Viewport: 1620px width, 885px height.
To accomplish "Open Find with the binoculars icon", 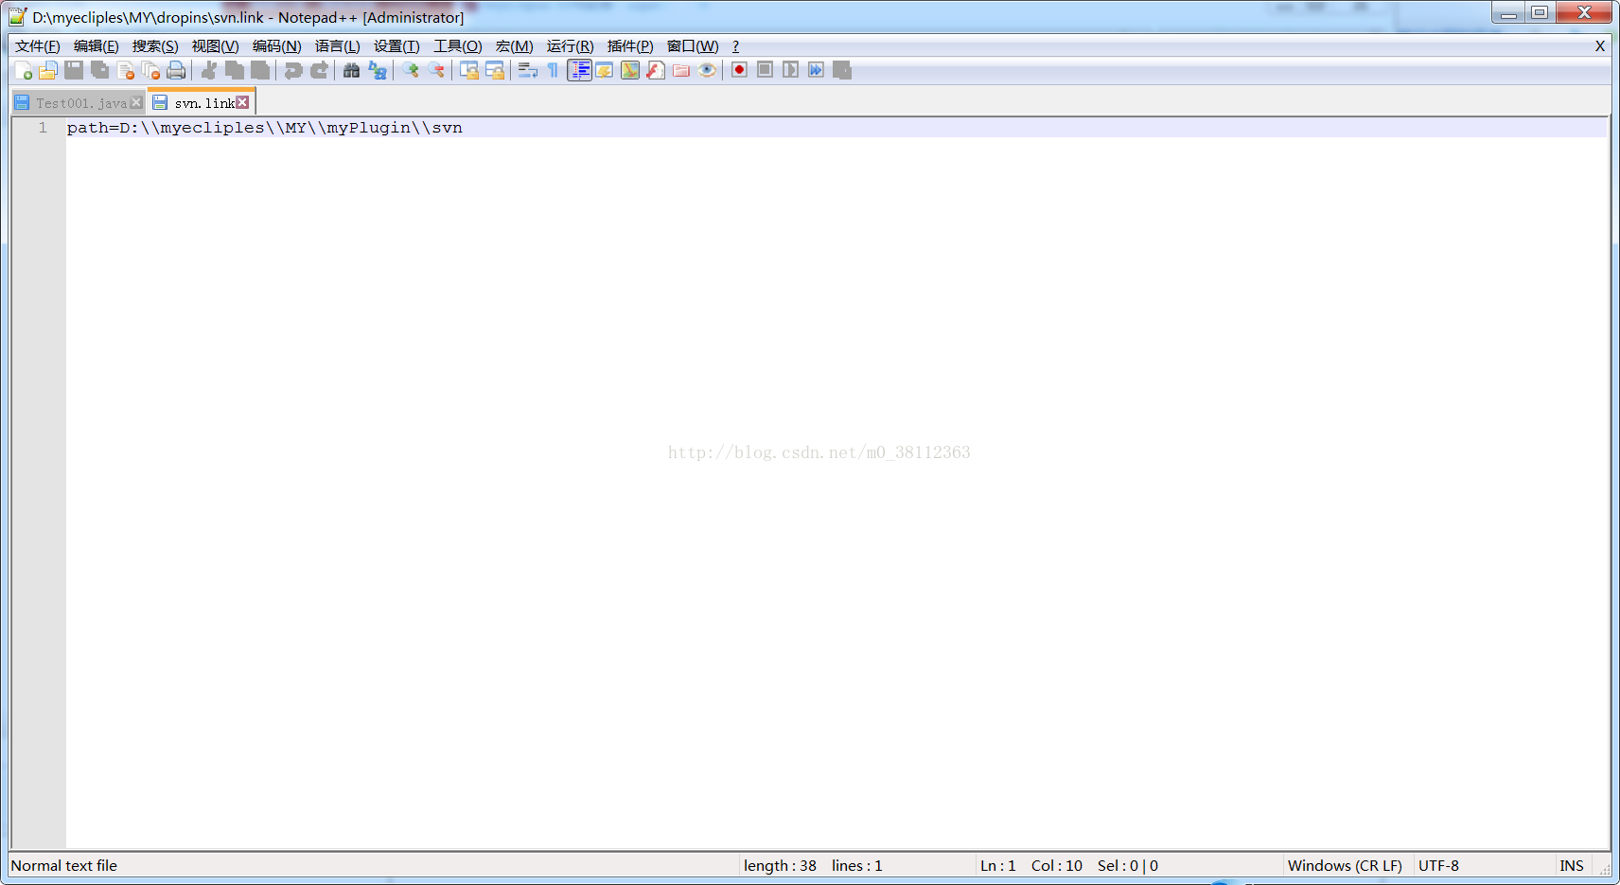I will pyautogui.click(x=352, y=70).
